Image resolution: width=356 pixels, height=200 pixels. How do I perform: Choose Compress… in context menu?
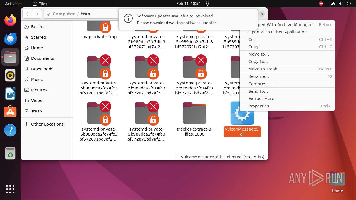[x=287, y=84]
